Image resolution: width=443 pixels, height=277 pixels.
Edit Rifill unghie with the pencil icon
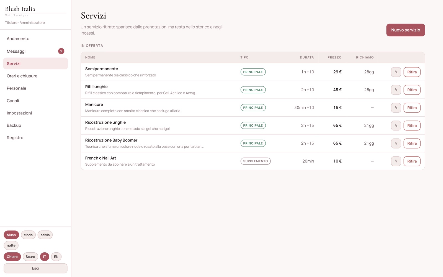click(396, 90)
